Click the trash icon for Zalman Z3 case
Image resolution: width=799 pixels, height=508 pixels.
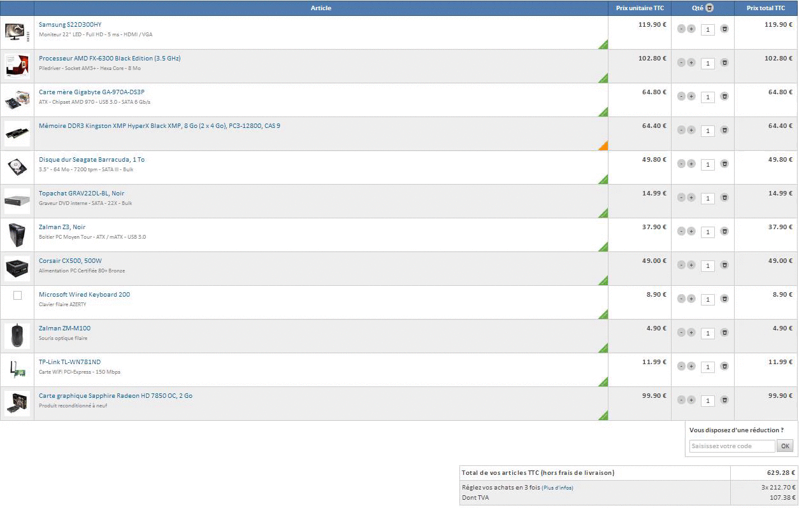[724, 231]
